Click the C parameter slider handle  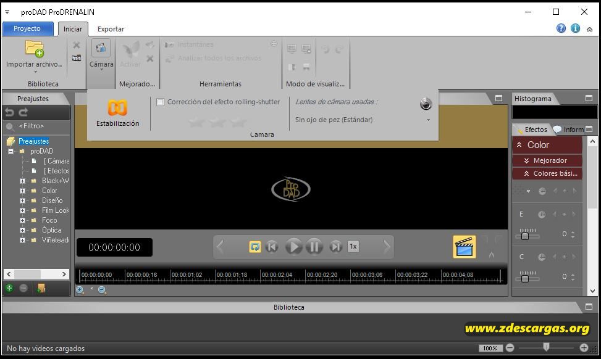(525, 278)
